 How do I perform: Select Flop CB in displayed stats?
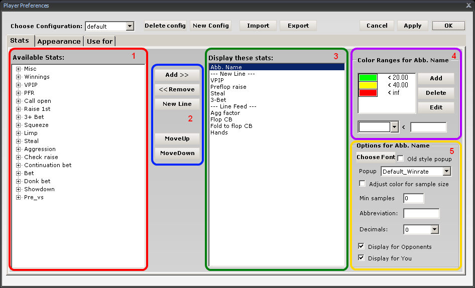(x=277, y=119)
